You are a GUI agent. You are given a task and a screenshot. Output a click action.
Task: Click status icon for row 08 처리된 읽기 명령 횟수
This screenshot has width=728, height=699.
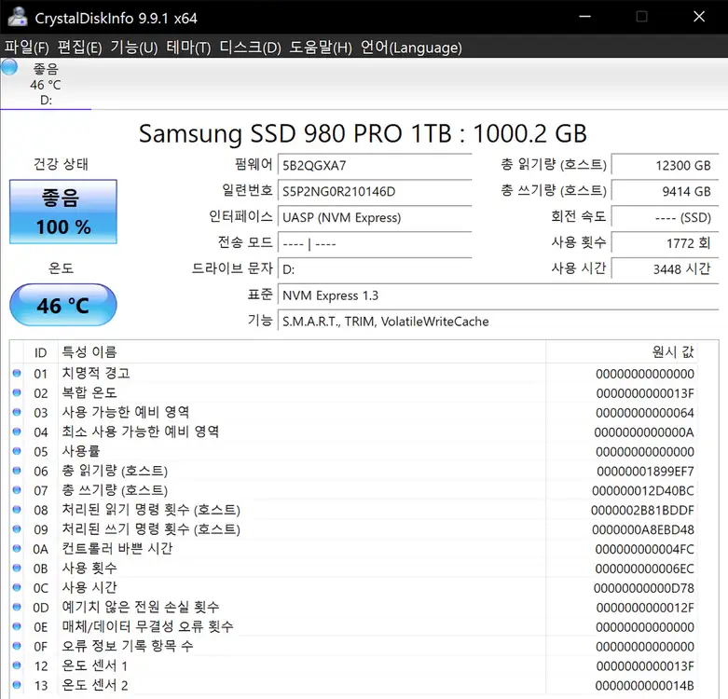tap(17, 510)
